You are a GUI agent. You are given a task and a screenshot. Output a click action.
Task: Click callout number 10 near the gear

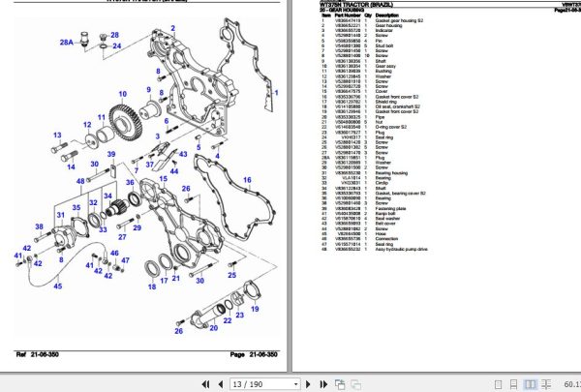pyautogui.click(x=123, y=94)
